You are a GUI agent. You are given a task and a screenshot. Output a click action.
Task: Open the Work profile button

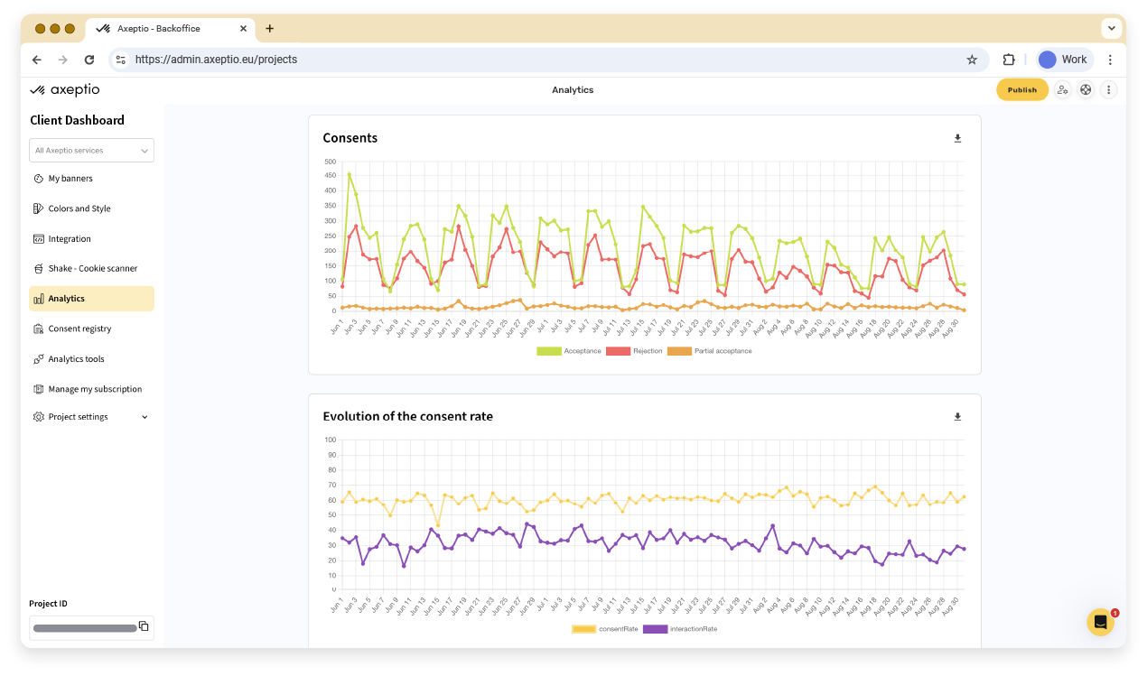1064,60
